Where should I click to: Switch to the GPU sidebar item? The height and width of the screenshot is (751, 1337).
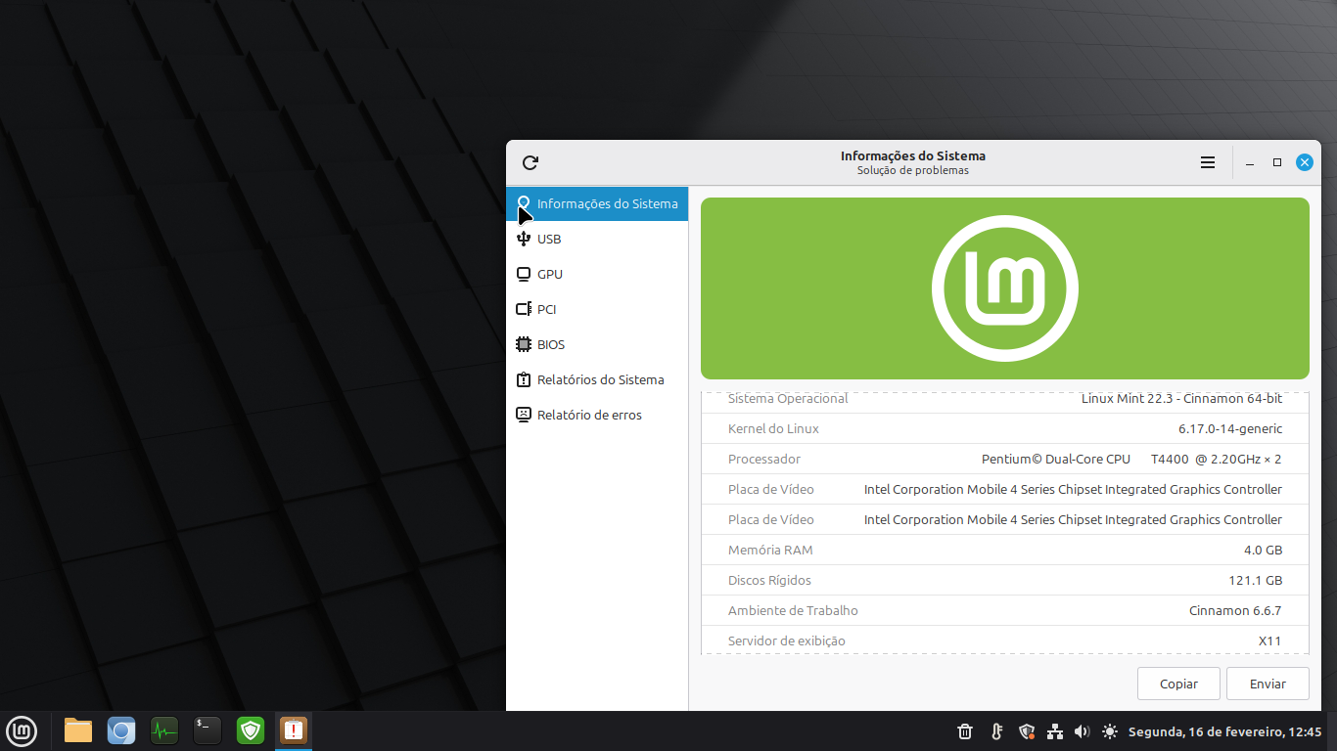597,274
